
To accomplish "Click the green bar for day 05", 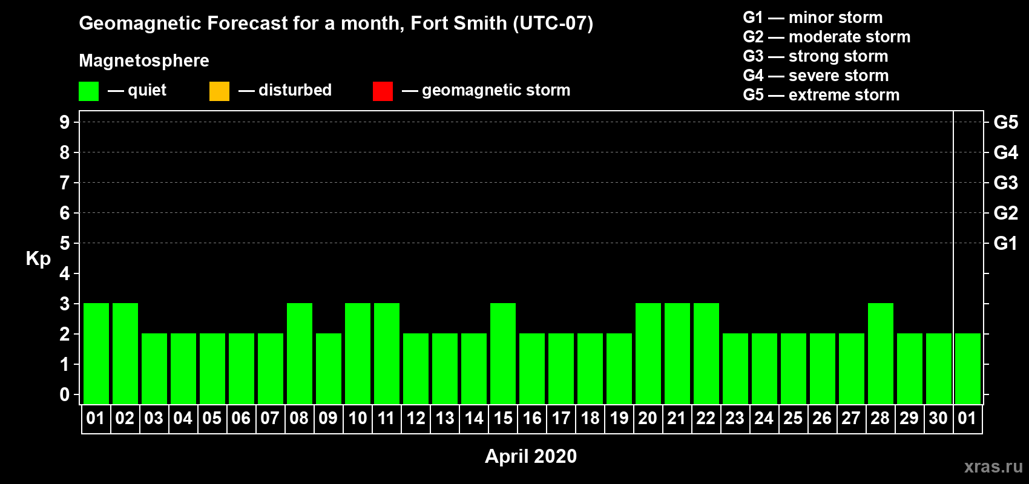I will pos(212,369).
